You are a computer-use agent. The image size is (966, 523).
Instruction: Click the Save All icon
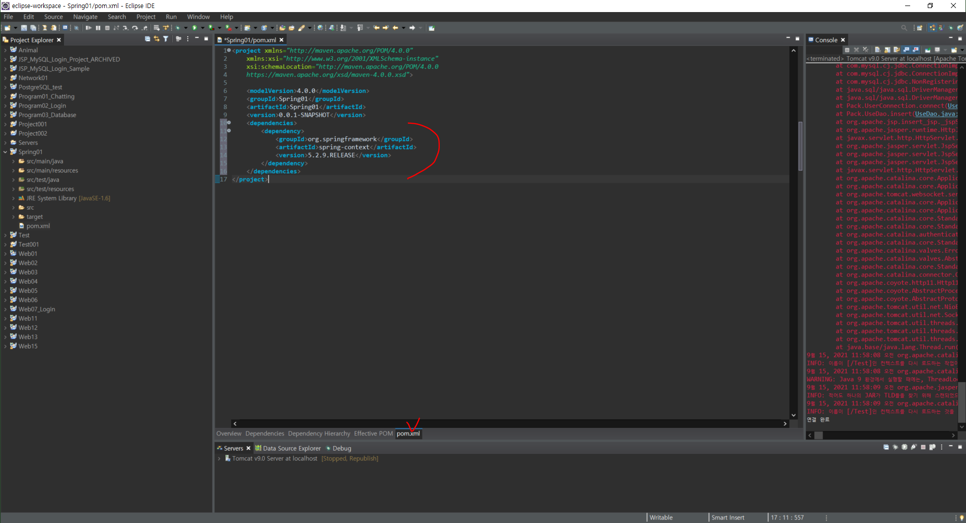33,28
